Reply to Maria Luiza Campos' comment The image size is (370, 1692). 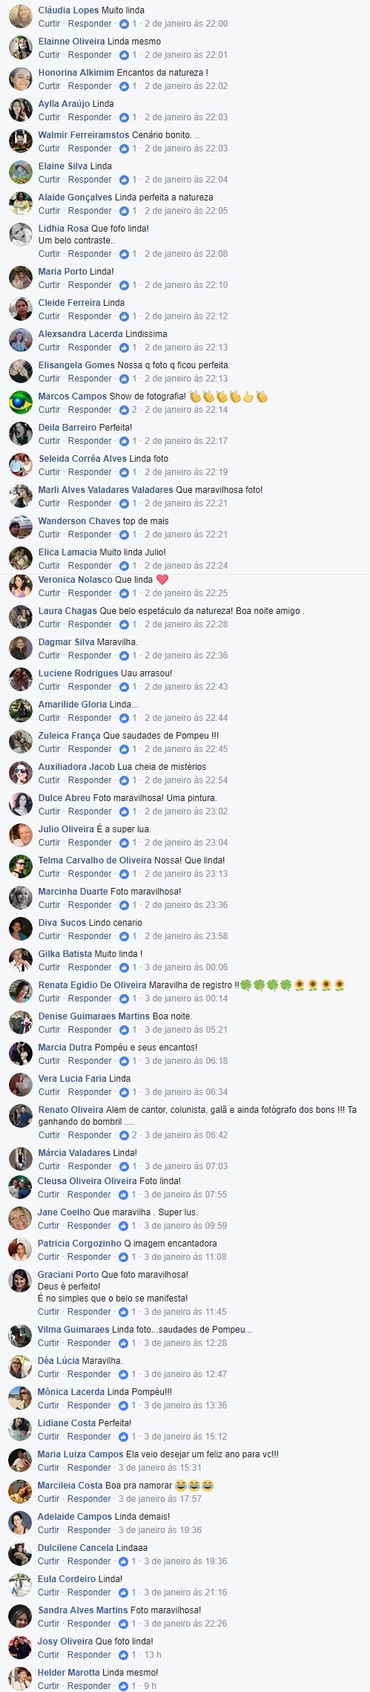pos(90,1468)
